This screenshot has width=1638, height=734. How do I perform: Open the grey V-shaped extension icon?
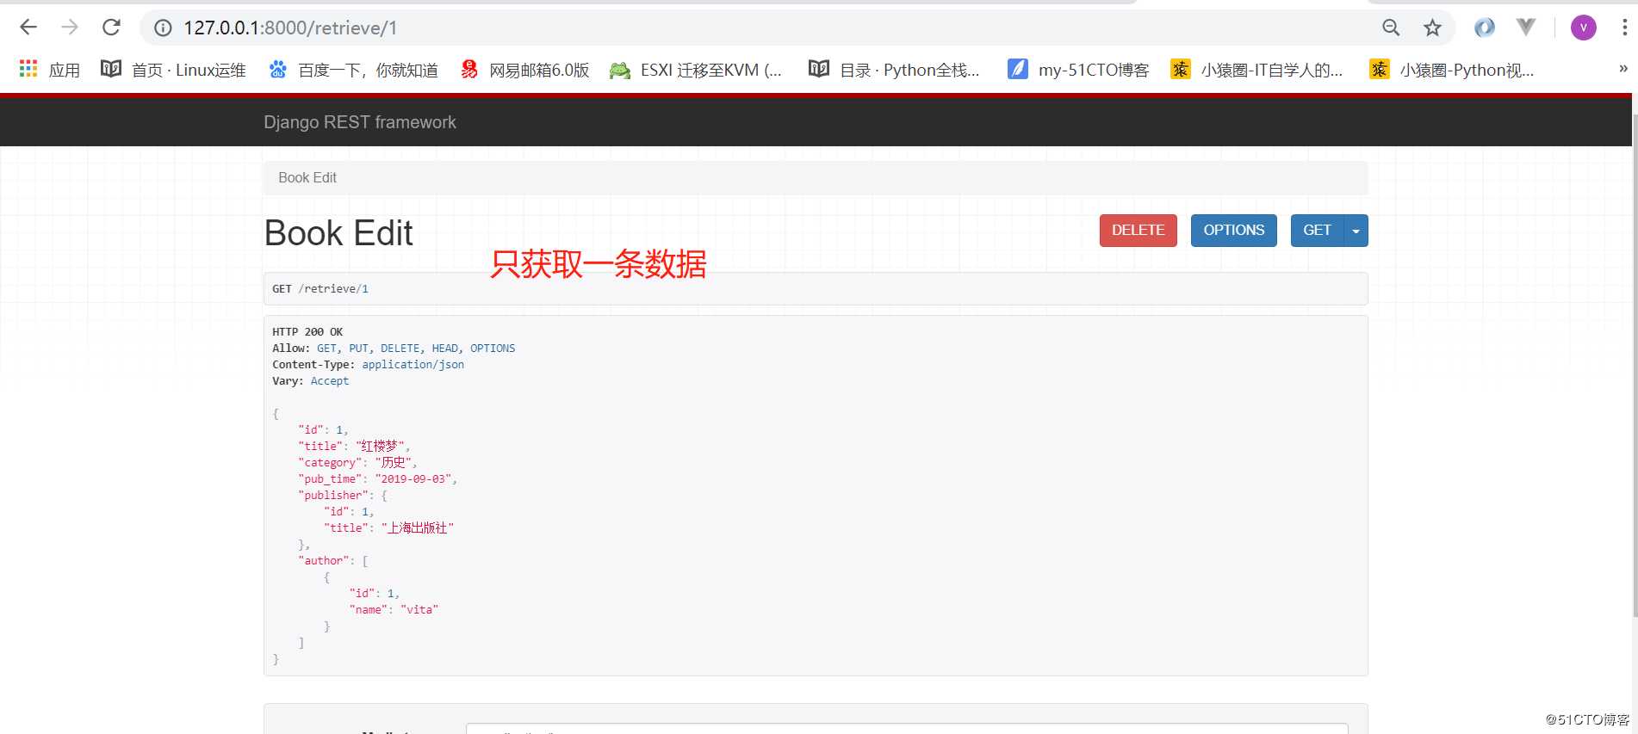[x=1526, y=28]
